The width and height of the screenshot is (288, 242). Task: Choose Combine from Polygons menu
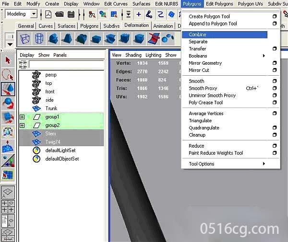pyautogui.click(x=225, y=35)
